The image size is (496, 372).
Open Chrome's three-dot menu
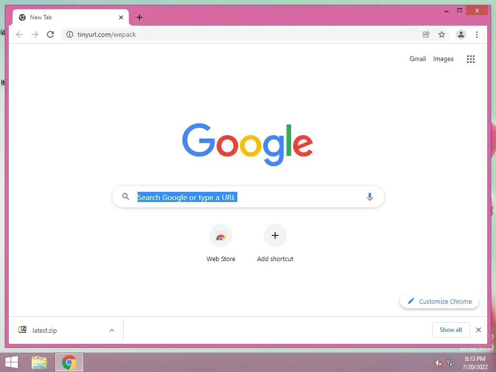coord(477,34)
